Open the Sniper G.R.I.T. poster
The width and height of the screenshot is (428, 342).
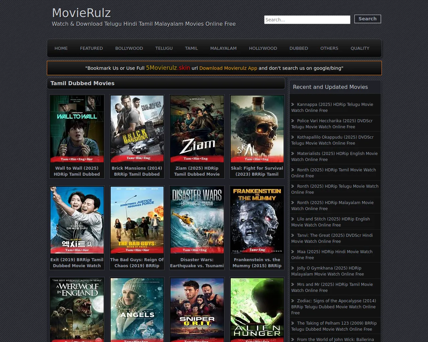tap(197, 310)
